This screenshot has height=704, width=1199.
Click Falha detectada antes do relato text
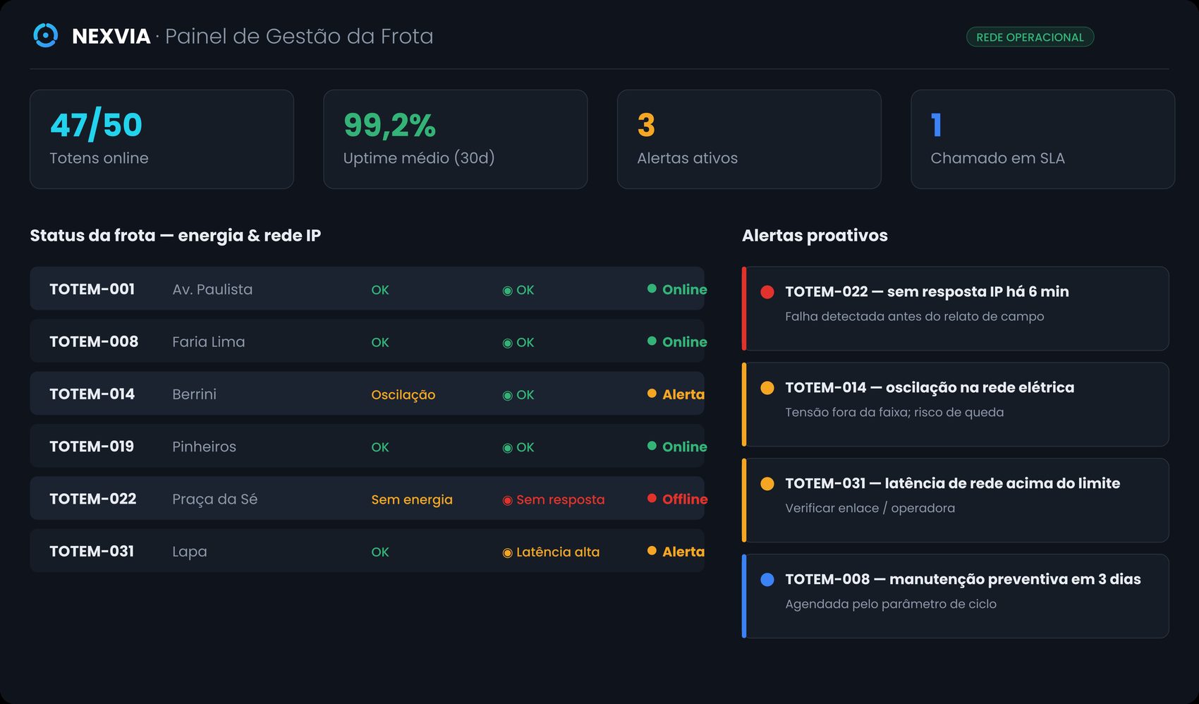click(915, 317)
